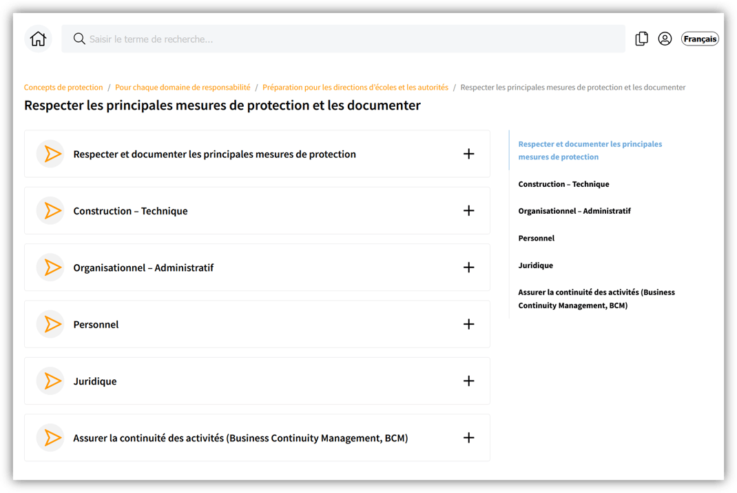Screen dimensions: 737x493
Task: Click arrow icon beside Personnel accordion
Action: pos(50,324)
